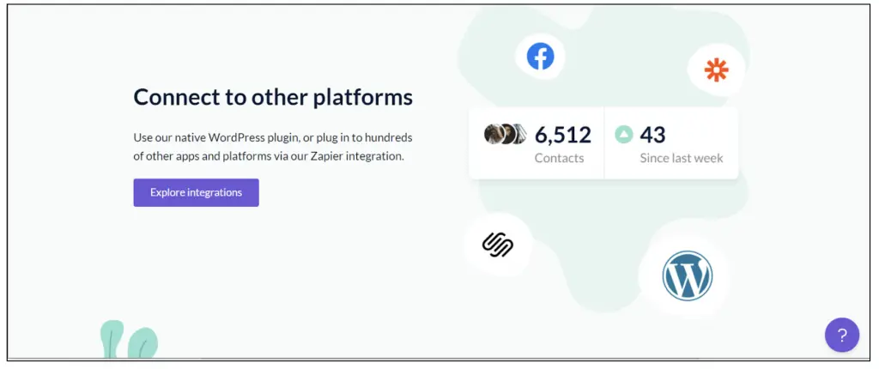Viewport: 879px width, 369px height.
Task: Click the blue WordPress logo icon
Action: click(x=687, y=275)
